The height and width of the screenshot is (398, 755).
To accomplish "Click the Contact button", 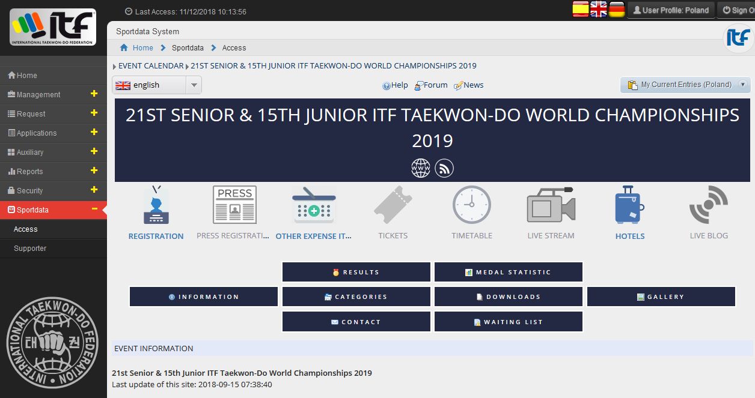I will coord(356,322).
